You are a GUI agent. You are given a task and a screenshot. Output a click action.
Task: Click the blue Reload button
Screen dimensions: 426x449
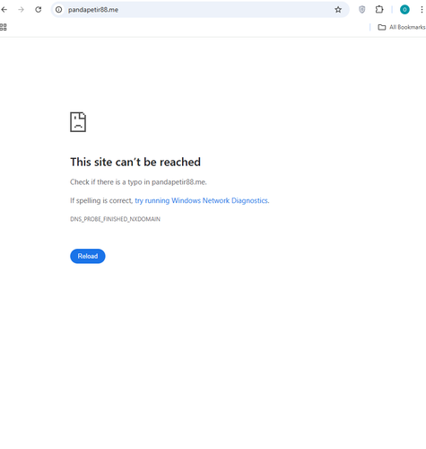click(x=88, y=256)
